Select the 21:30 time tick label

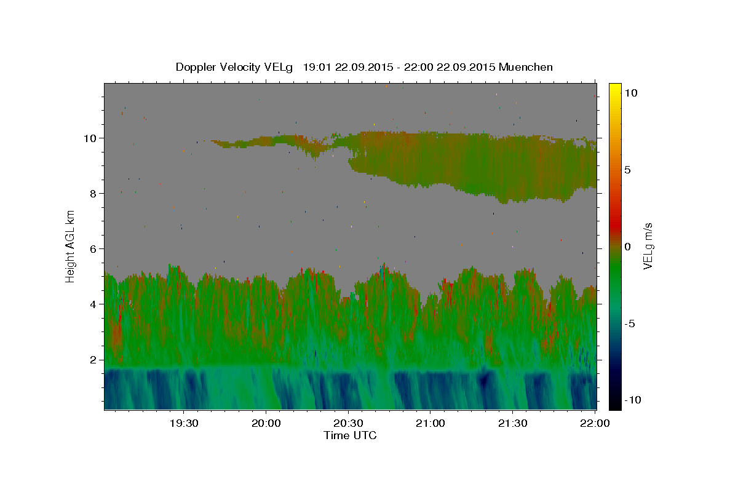[x=512, y=423]
